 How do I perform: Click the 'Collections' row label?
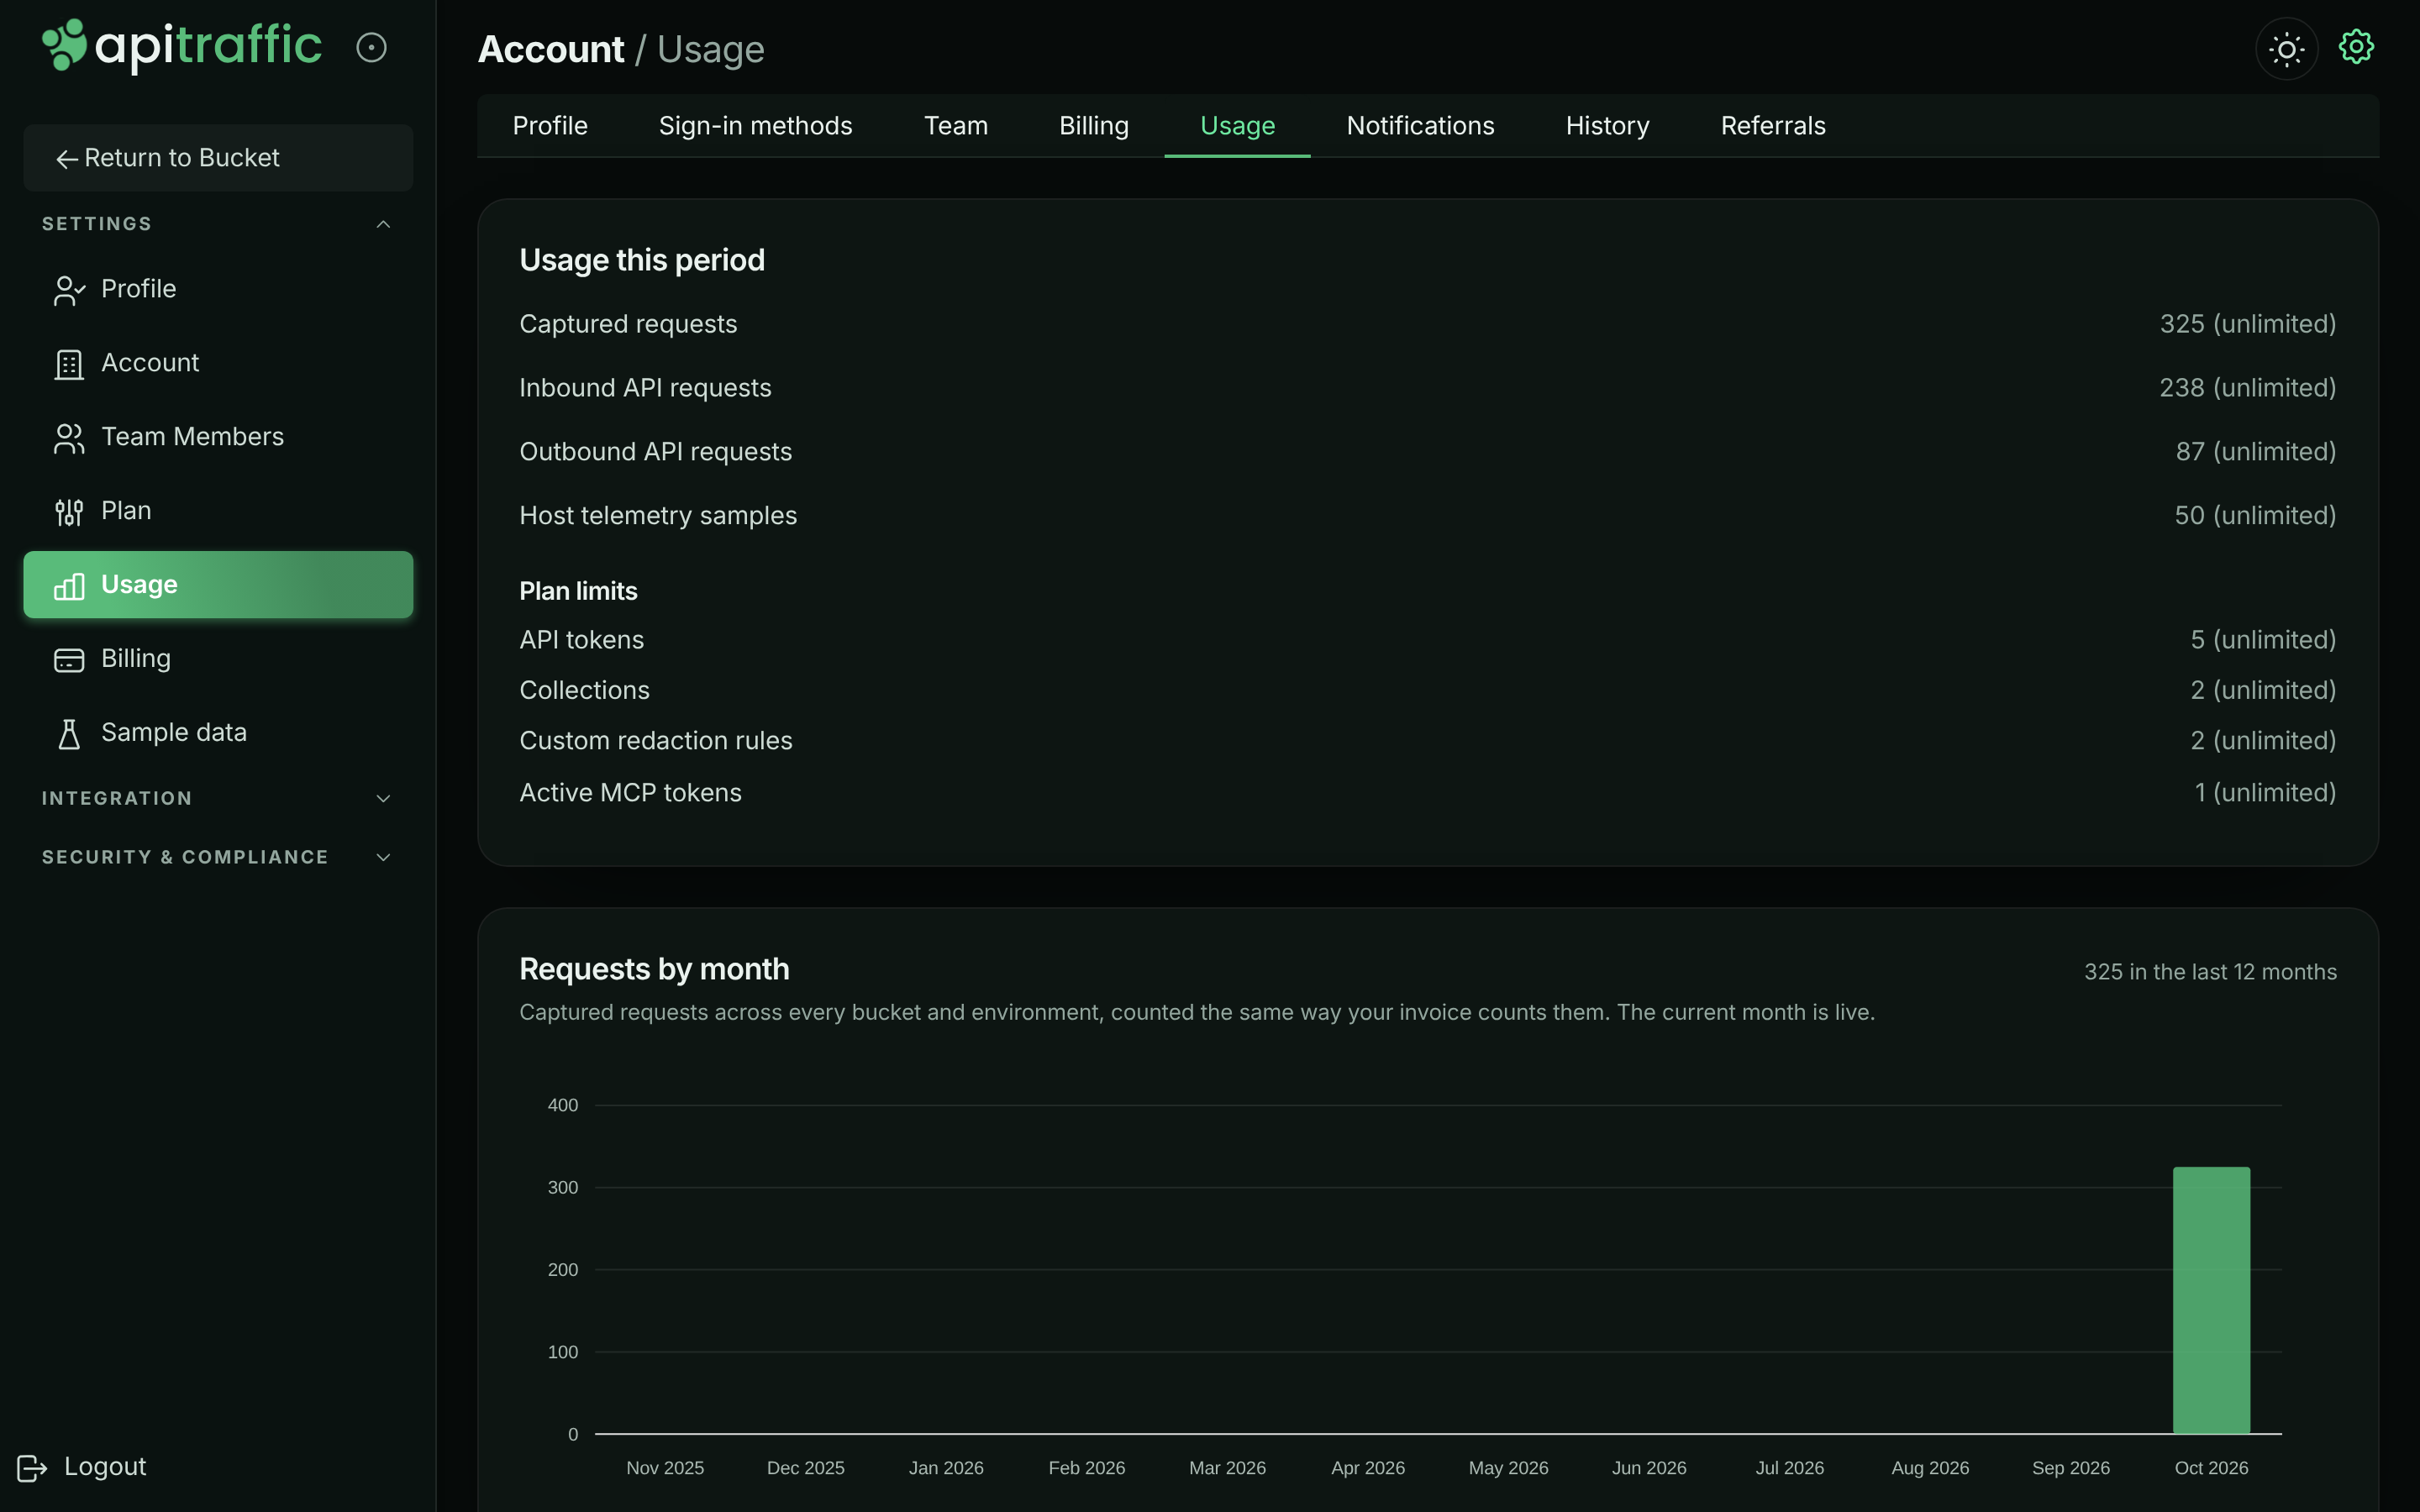point(585,690)
